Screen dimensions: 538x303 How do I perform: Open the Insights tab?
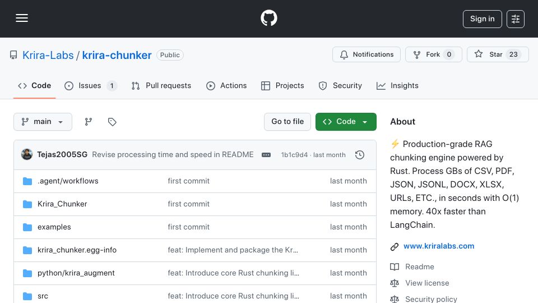coord(397,85)
